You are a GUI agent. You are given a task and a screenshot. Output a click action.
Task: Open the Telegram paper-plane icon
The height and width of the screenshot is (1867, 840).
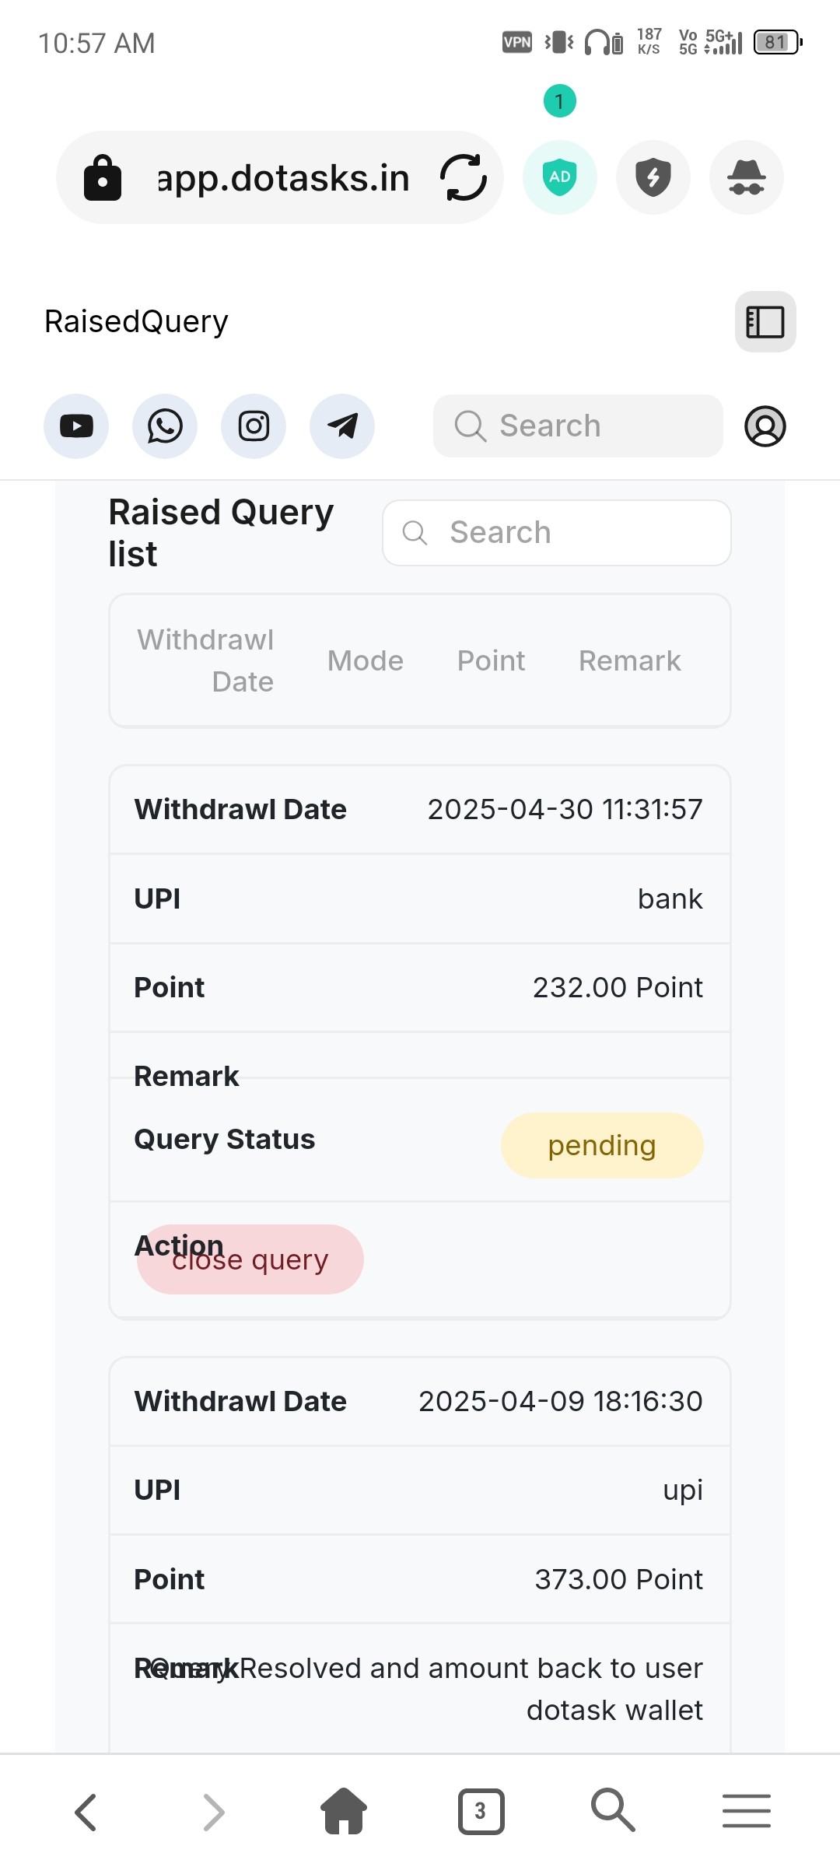(342, 426)
